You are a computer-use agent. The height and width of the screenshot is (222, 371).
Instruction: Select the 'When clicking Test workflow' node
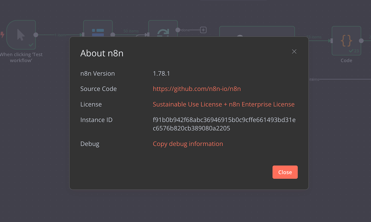tap(21, 57)
